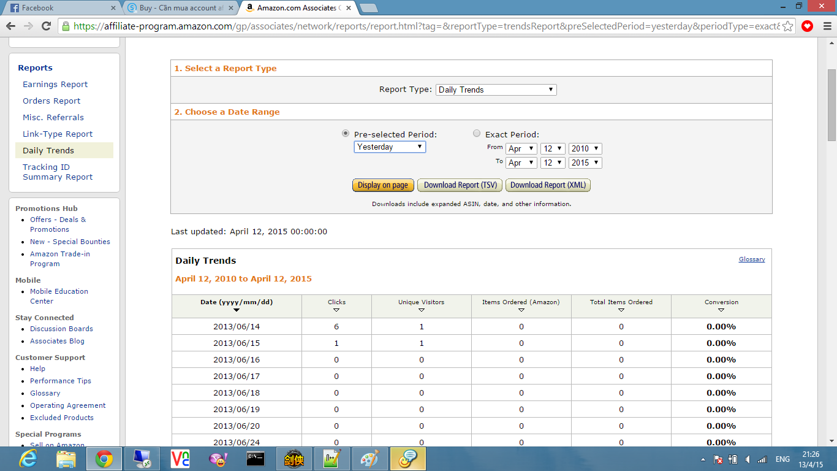The image size is (837, 471).
Task: Launch Internet Explorer from the taskbar
Action: [28, 459]
